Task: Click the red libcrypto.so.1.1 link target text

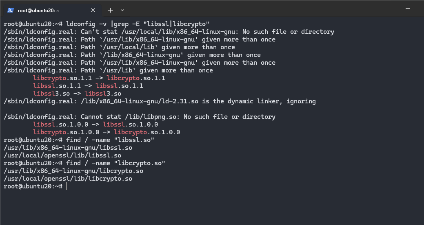Action: click(x=135, y=78)
